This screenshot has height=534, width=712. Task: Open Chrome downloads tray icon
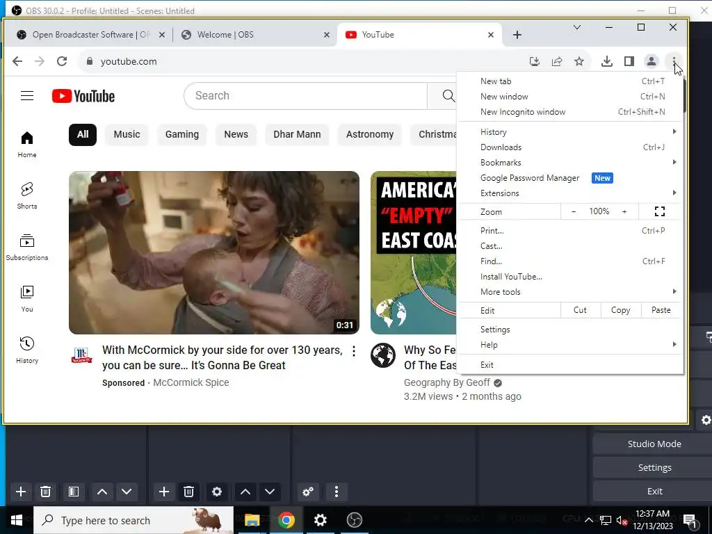[606, 61]
